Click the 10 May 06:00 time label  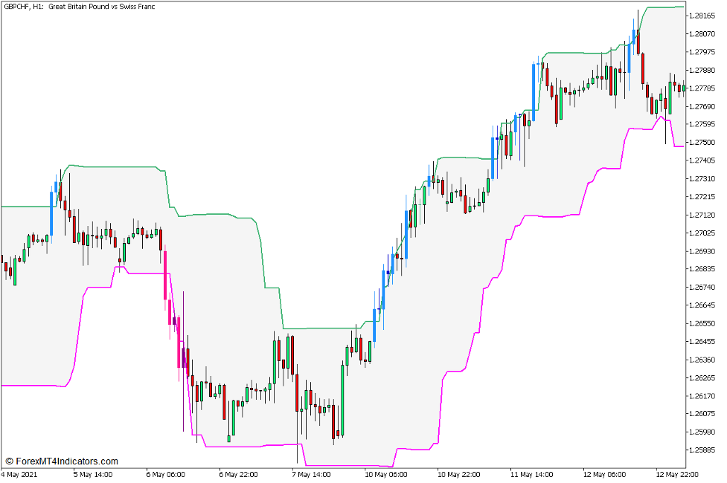(x=385, y=474)
